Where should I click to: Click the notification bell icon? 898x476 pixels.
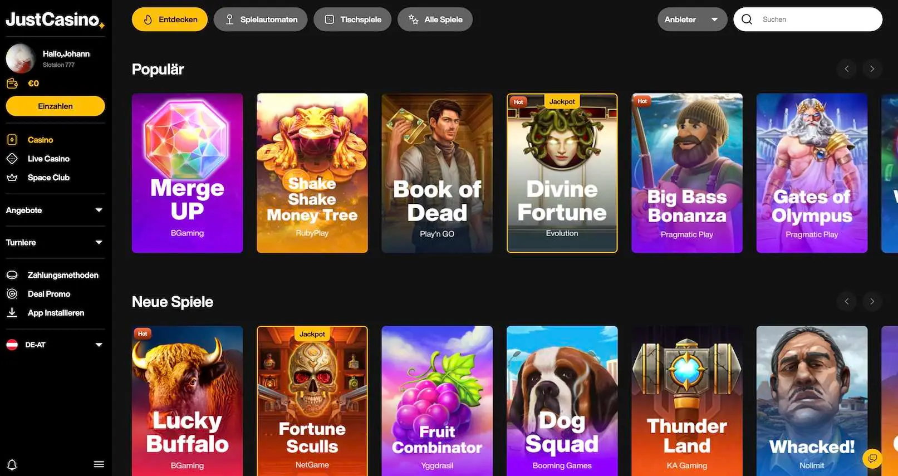click(x=12, y=464)
